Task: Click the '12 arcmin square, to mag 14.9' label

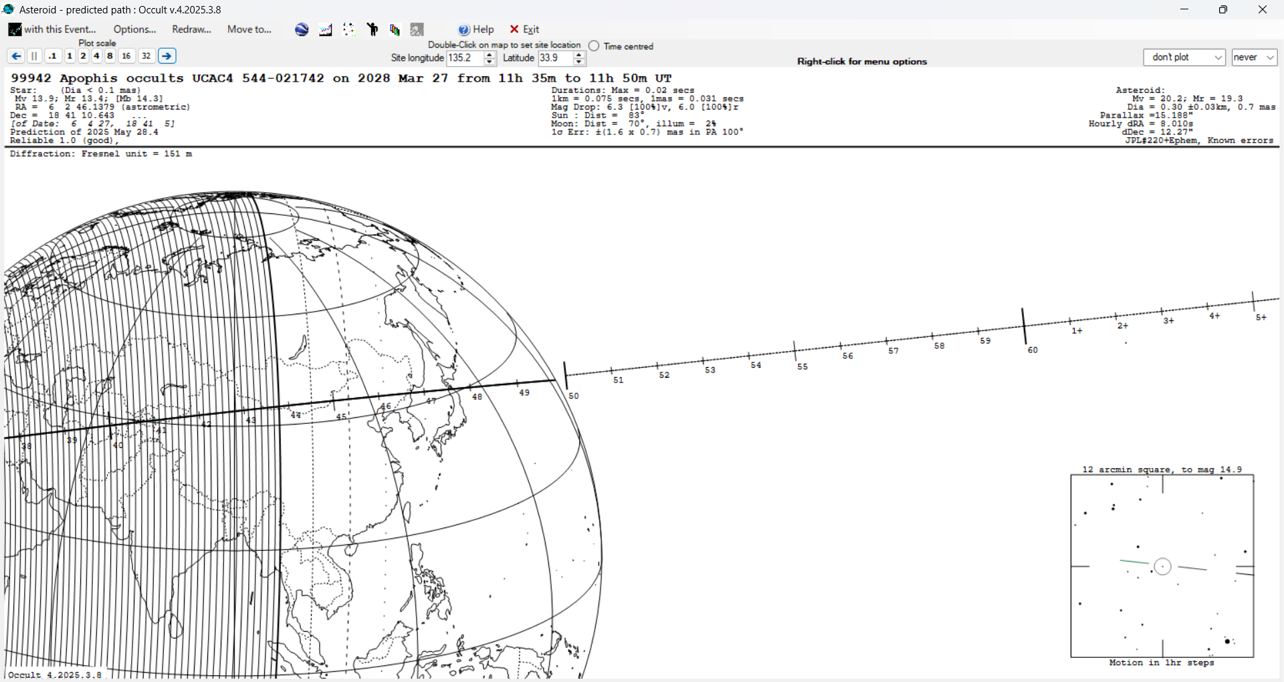Action: pos(1162,469)
